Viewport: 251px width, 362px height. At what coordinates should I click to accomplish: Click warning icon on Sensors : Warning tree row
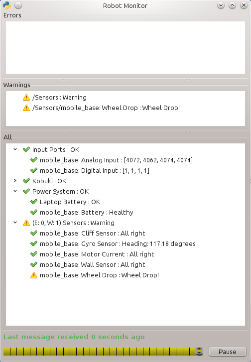coord(26,223)
